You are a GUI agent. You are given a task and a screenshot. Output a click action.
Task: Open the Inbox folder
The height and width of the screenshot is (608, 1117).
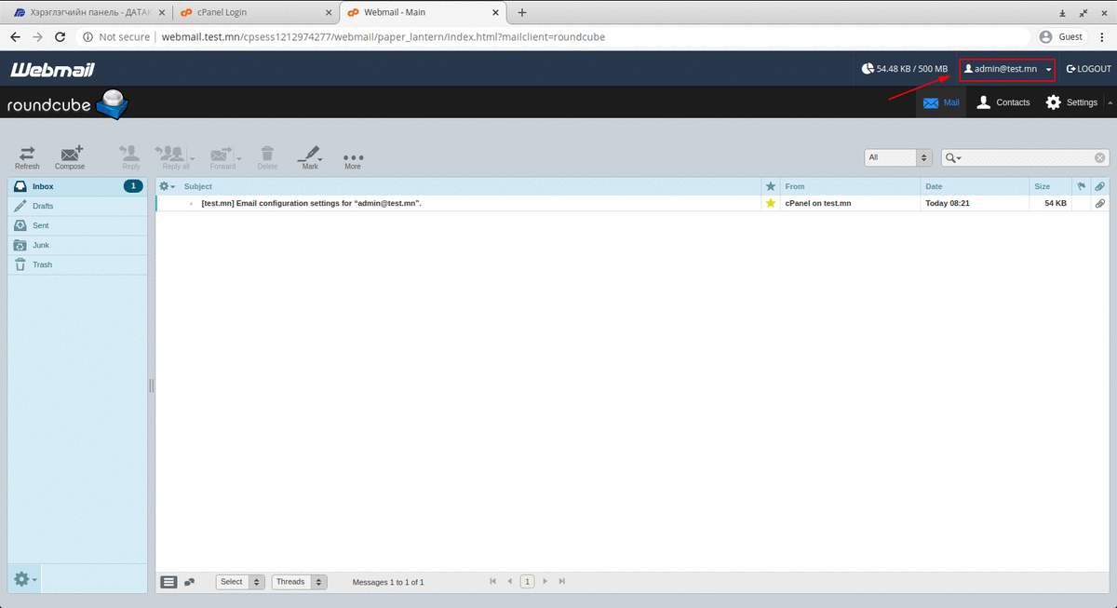coord(77,186)
